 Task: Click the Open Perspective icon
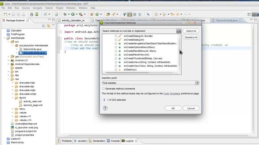[x=249, y=14]
